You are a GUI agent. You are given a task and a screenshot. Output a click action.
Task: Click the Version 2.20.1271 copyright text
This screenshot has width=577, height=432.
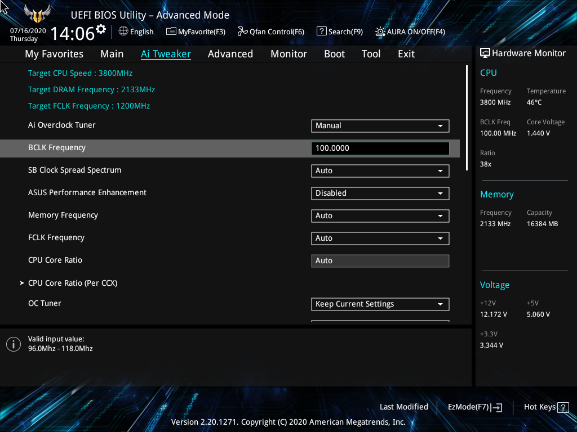[x=288, y=422]
